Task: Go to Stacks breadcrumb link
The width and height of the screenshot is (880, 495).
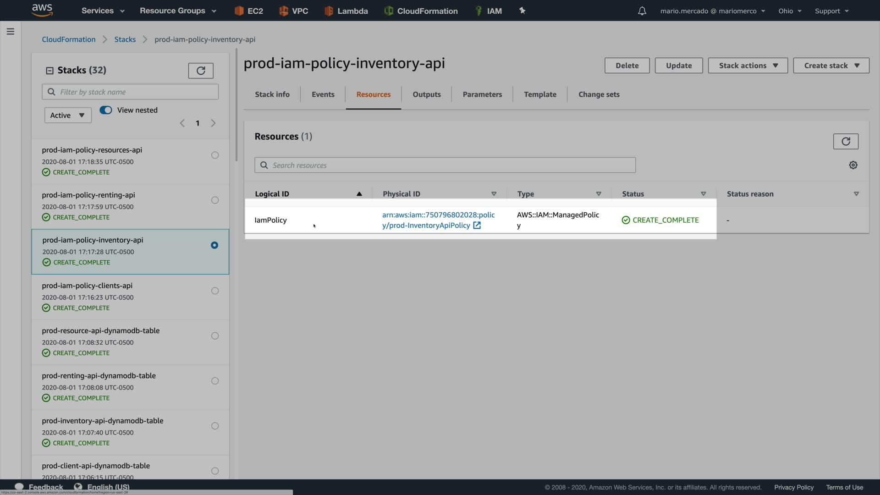Action: pos(125,39)
